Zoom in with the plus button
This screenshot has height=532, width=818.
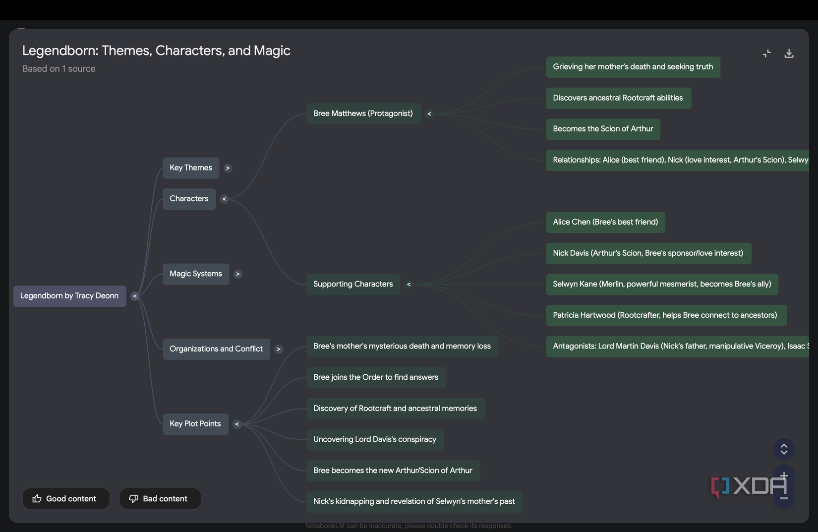coord(784,476)
